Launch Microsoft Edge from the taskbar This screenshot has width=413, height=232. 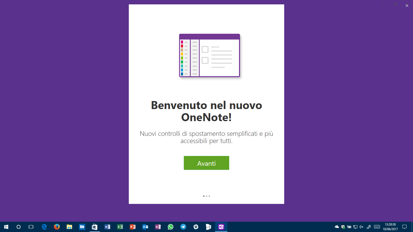tap(44, 227)
